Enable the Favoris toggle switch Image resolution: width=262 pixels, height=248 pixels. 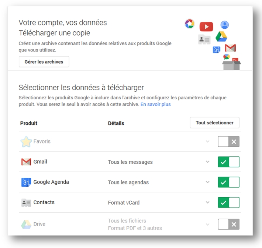click(228, 142)
